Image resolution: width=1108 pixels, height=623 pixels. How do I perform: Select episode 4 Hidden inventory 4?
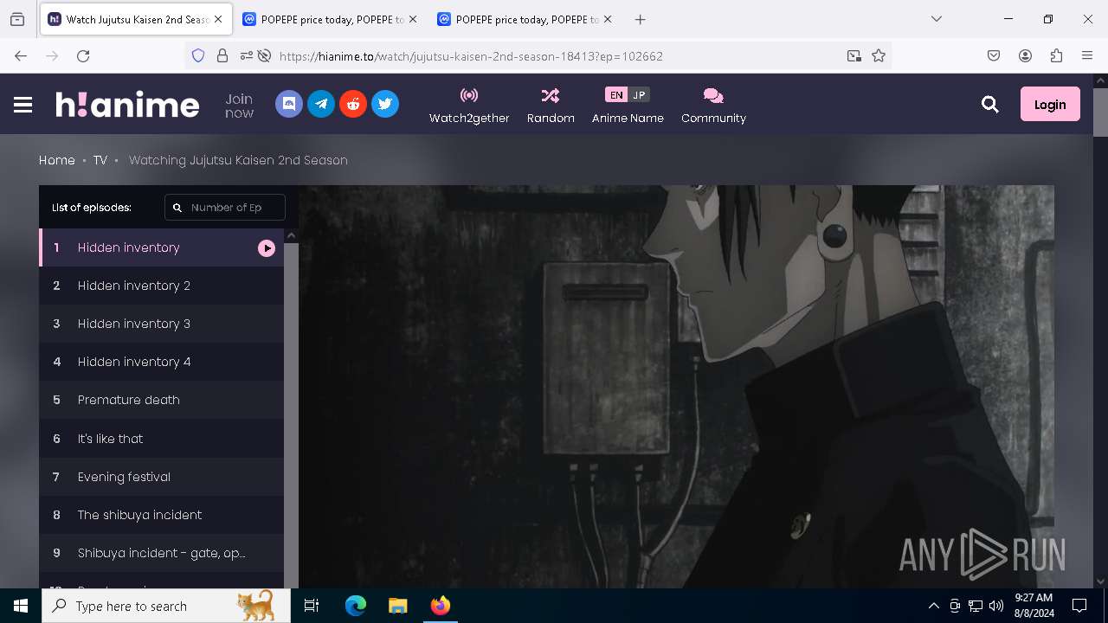click(x=161, y=362)
